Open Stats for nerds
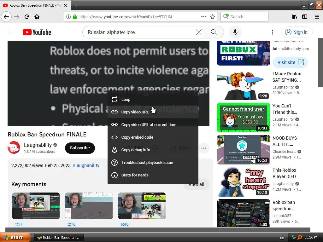 coord(153,175)
